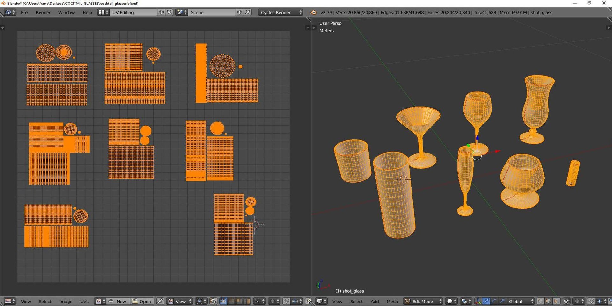The width and height of the screenshot is (612, 306).
Task: Toggle the 3D manipulator widget
Action: 478,301
